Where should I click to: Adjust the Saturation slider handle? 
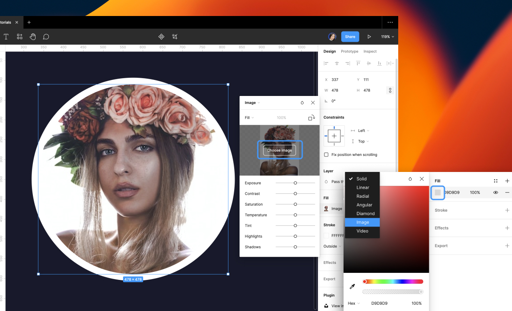[x=295, y=204]
